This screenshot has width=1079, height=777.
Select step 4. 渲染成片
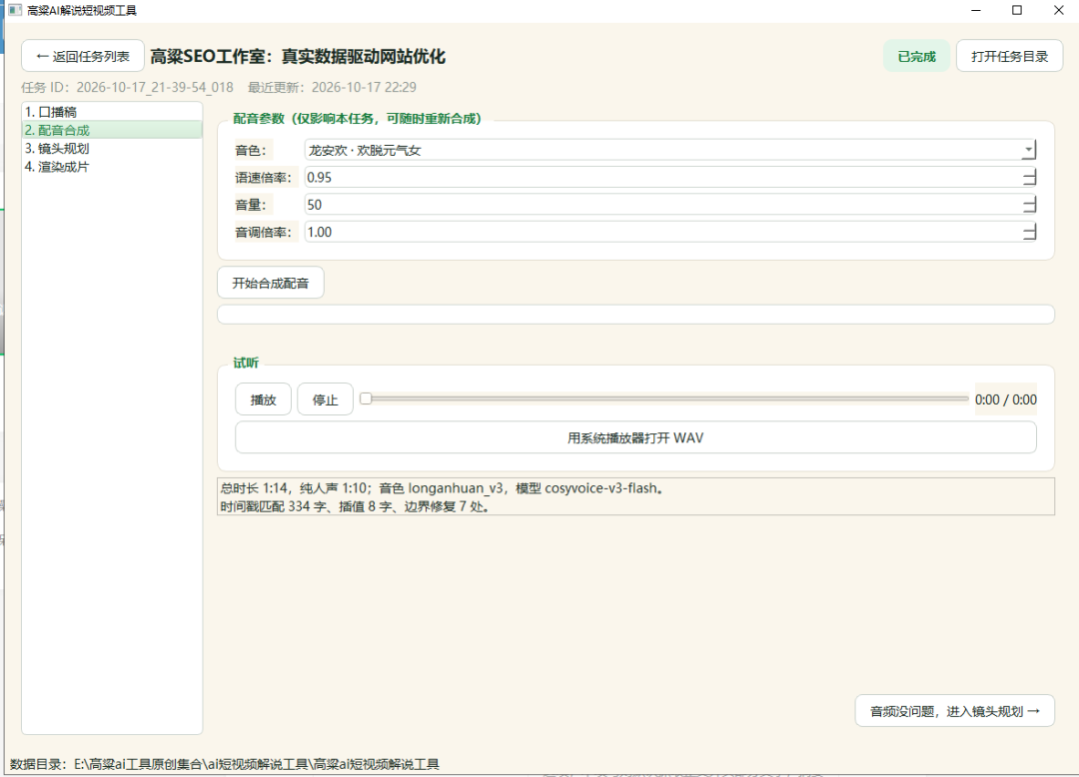[x=112, y=167]
